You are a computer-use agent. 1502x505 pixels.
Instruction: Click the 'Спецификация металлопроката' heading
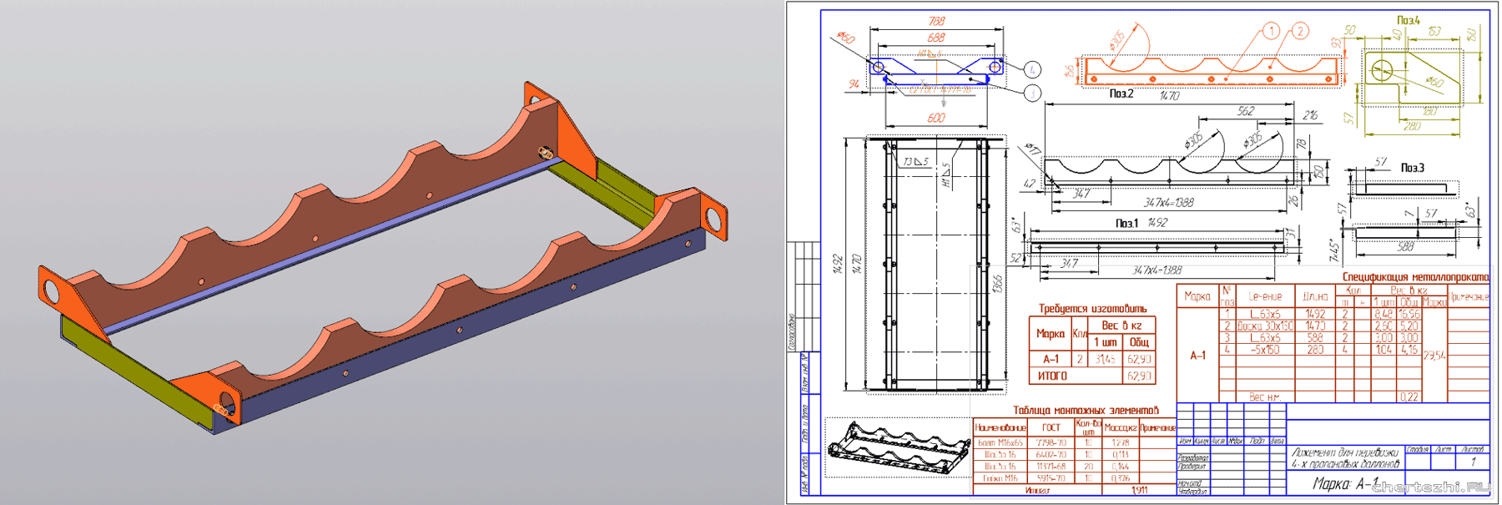1415,277
